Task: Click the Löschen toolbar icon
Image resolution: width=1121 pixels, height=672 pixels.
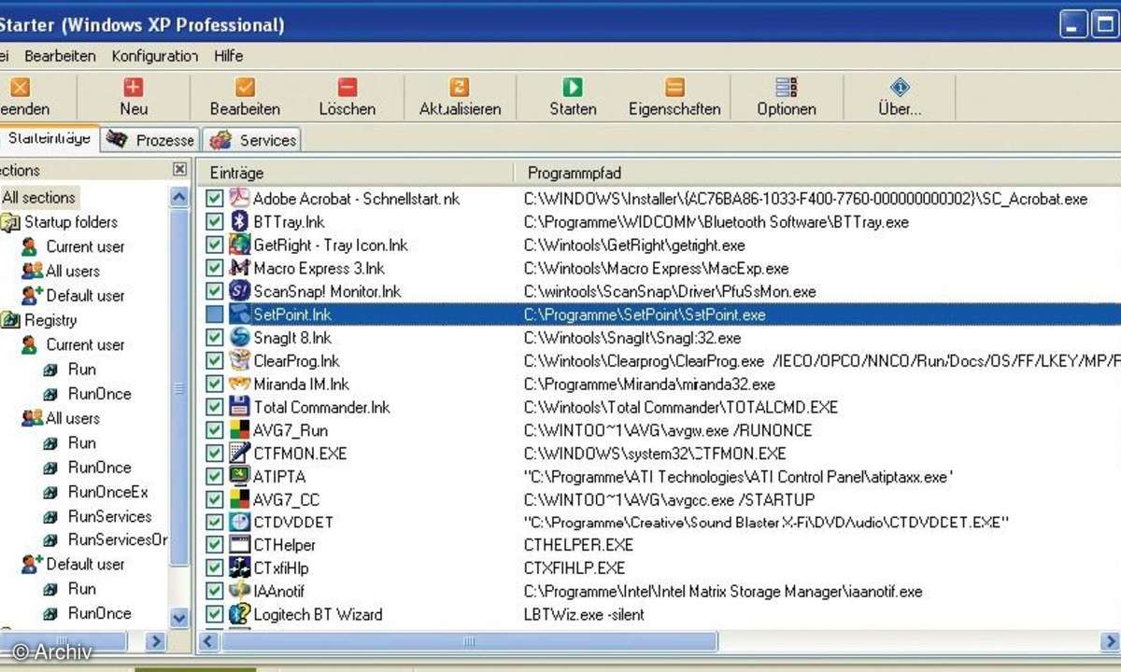Action: tap(347, 88)
